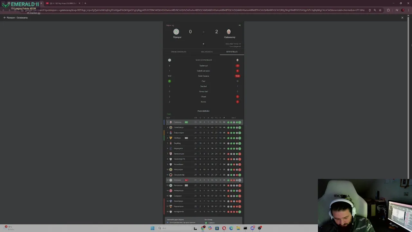Close the match overlay with the X
The height and width of the screenshot is (232, 412).
402,18
